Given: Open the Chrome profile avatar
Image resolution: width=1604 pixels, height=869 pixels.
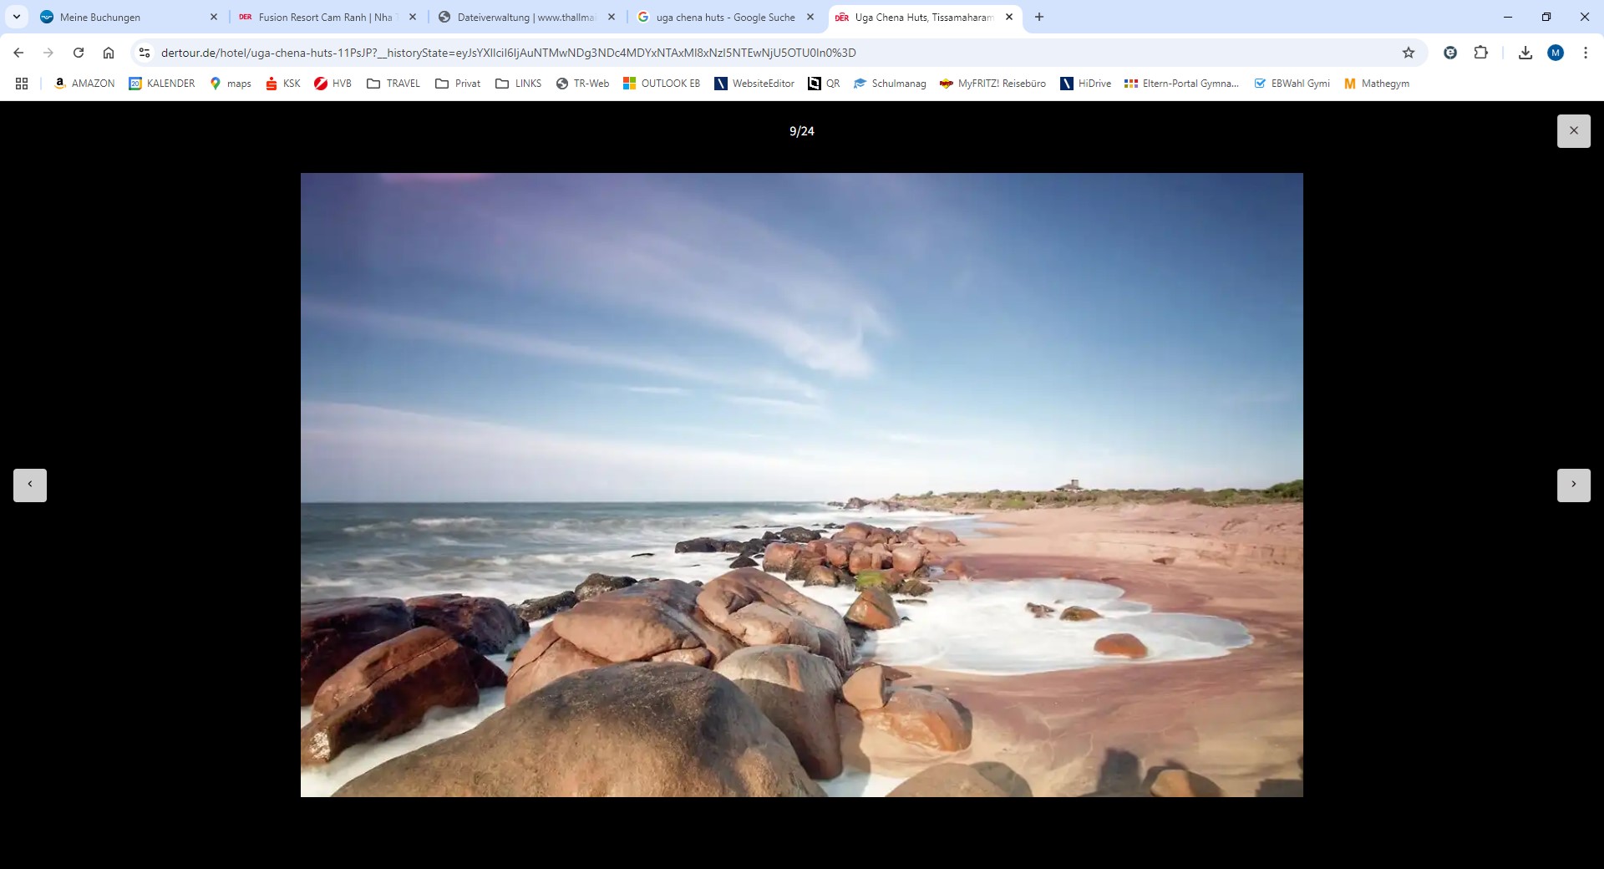Looking at the screenshot, I should coord(1555,53).
